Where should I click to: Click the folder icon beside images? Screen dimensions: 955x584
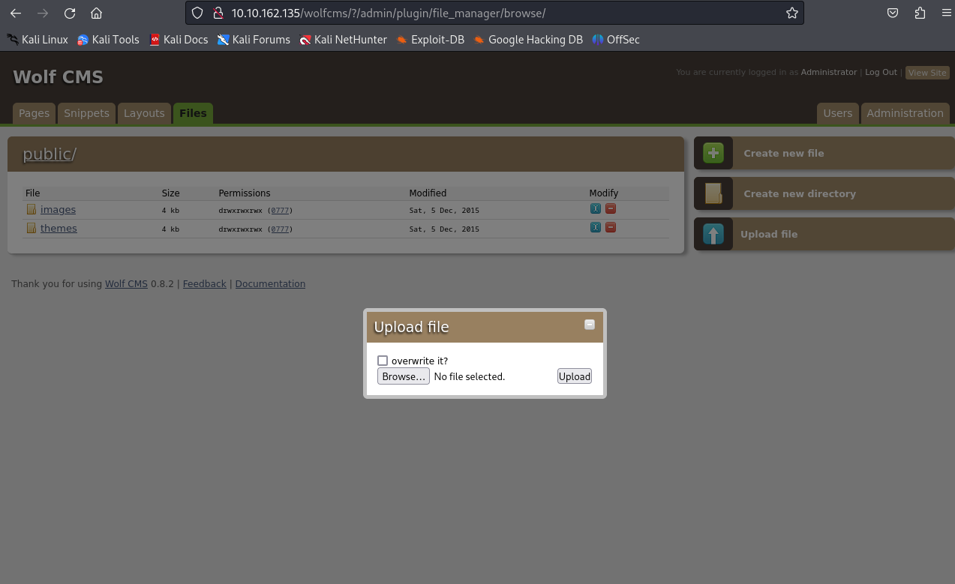coord(32,209)
